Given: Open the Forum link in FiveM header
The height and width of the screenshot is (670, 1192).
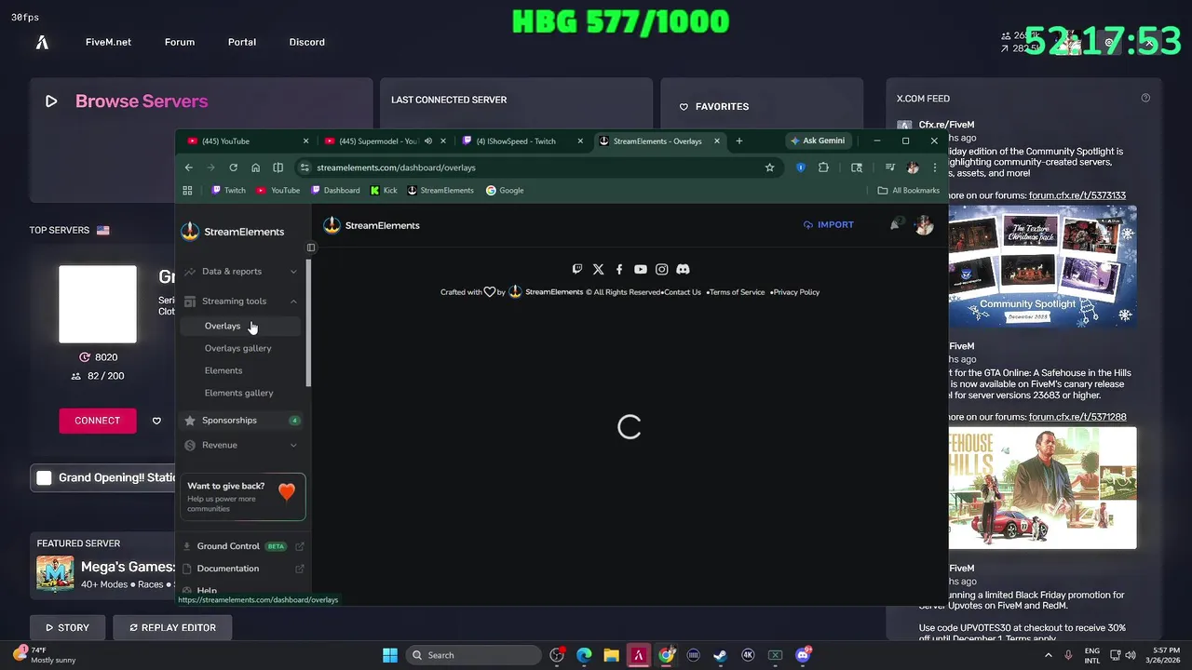Looking at the screenshot, I should 180,42.
